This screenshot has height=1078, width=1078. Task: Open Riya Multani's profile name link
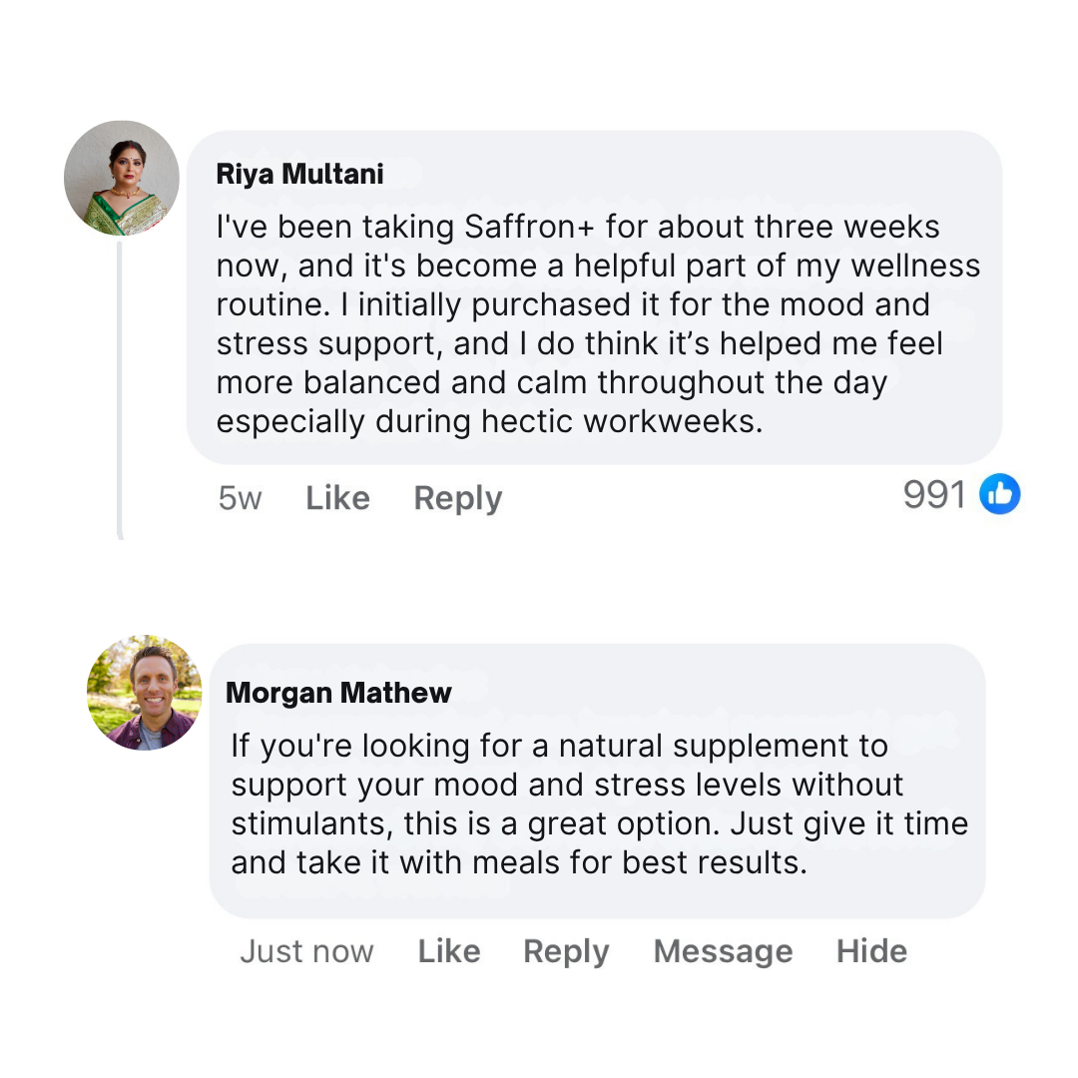point(299,174)
